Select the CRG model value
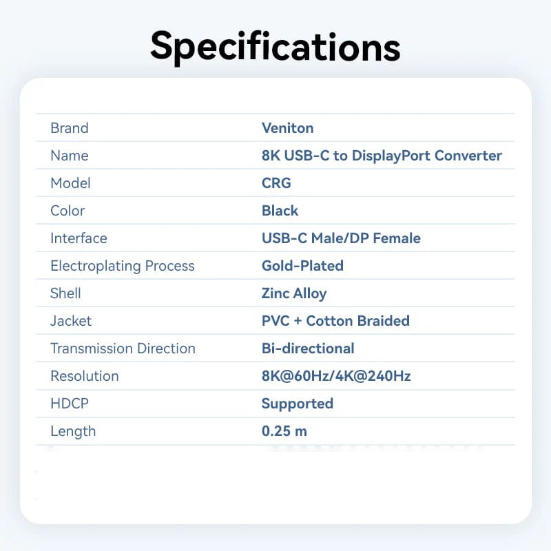The width and height of the screenshot is (551, 551). click(x=276, y=183)
